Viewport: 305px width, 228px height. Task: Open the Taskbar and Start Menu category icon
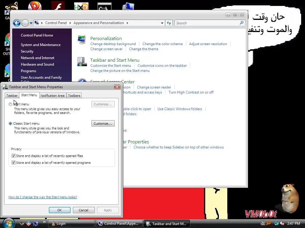(x=82, y=62)
